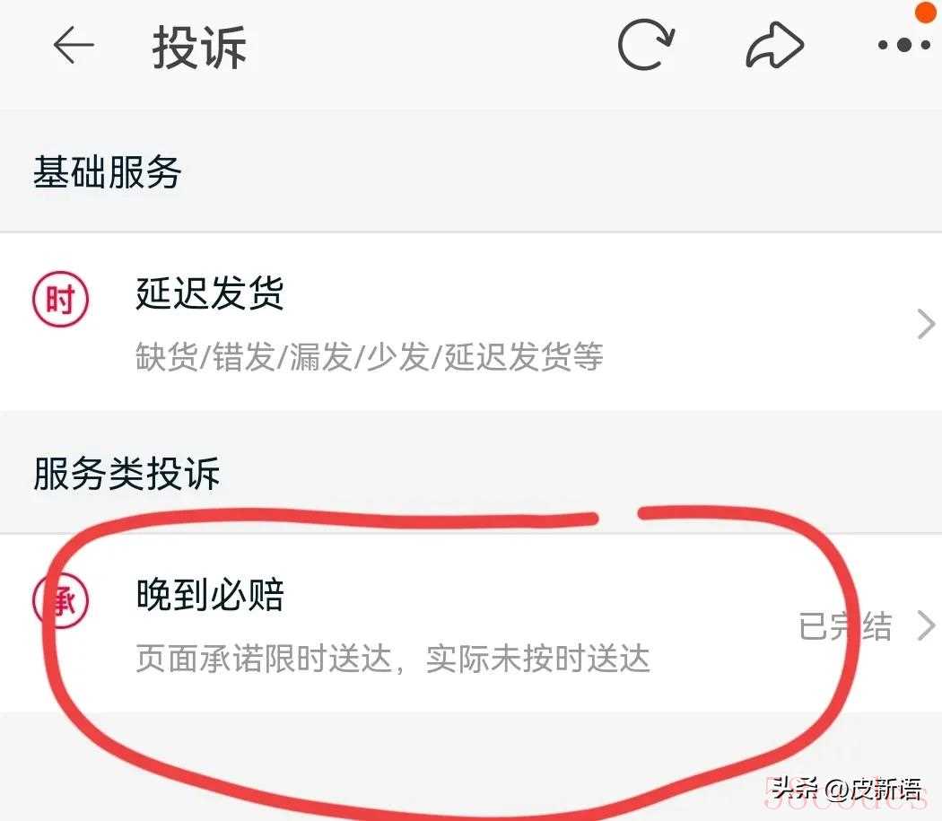The width and height of the screenshot is (942, 821).
Task: Tap the 头条 @皮新语 watermark
Action: (845, 789)
